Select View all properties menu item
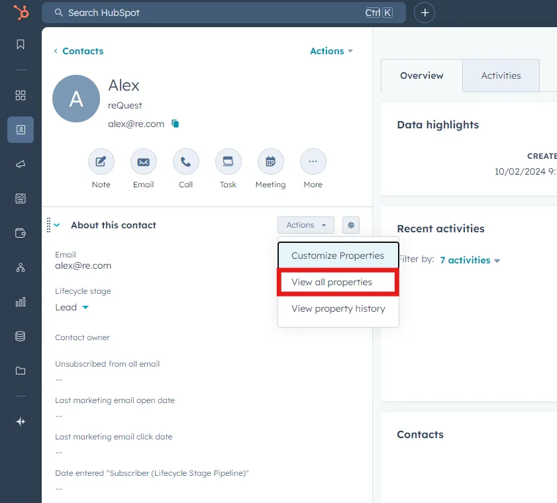 338,282
